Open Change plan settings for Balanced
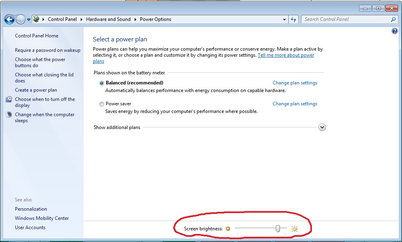 click(x=295, y=83)
